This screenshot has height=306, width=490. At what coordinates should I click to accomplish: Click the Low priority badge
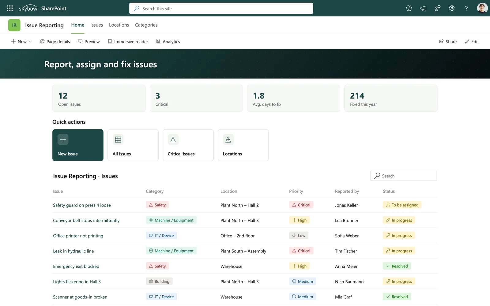click(299, 236)
